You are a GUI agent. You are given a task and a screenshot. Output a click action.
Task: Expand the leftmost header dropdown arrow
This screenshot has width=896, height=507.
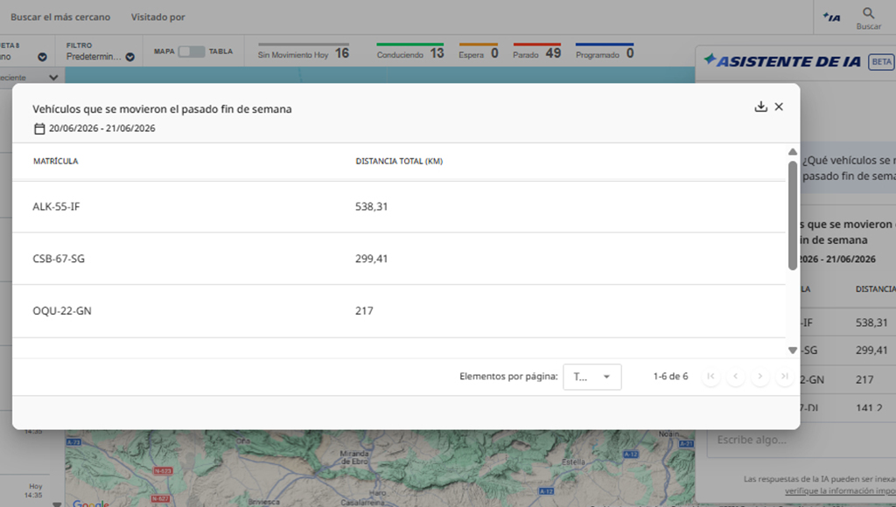click(42, 57)
